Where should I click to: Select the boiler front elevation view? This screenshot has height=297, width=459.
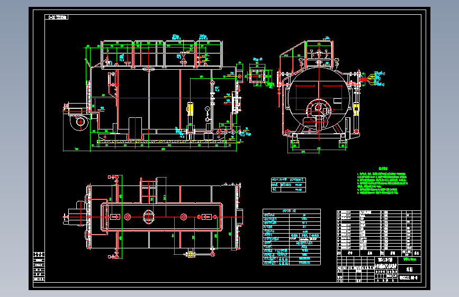[157, 94]
